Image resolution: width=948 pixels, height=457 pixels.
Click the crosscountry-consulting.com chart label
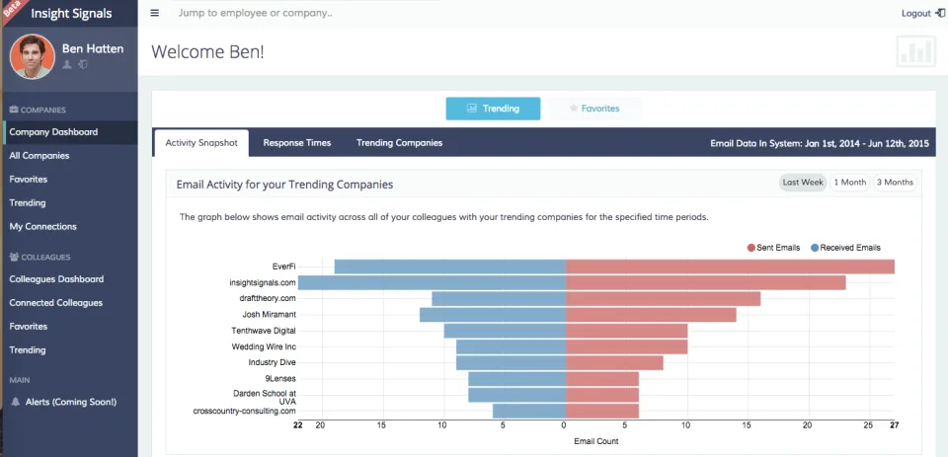click(244, 411)
